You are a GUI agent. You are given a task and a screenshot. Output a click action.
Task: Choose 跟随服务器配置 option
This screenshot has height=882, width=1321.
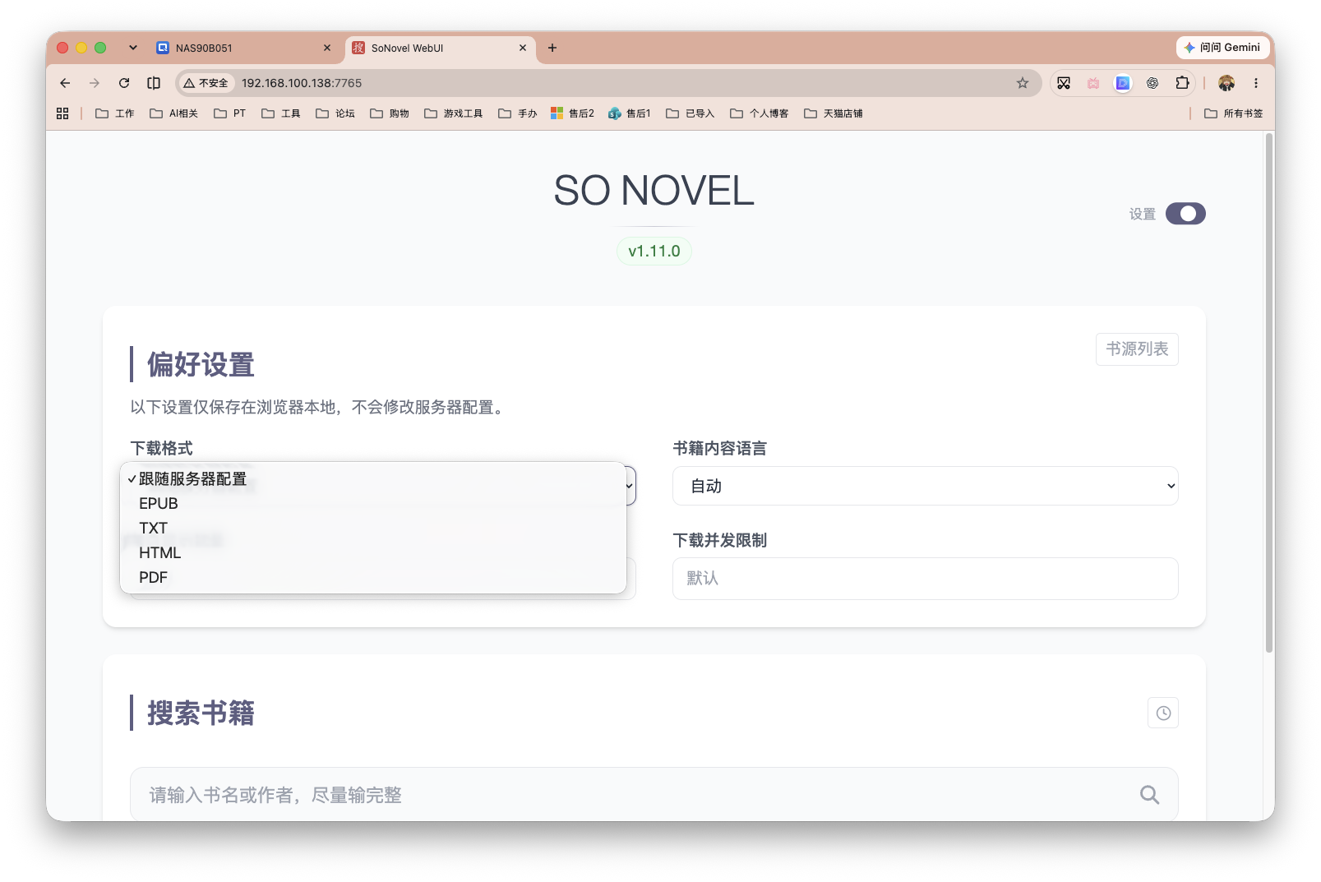(373, 478)
